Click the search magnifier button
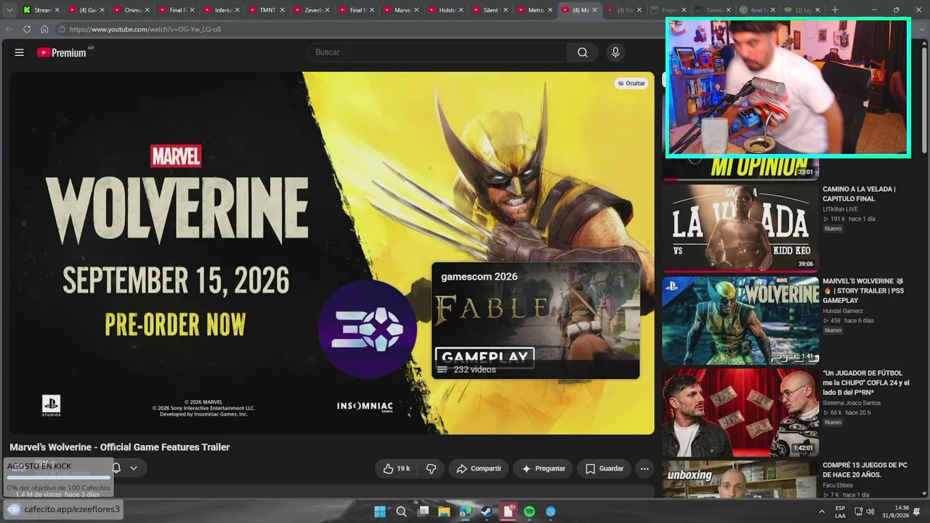Image resolution: width=930 pixels, height=523 pixels. [x=583, y=52]
